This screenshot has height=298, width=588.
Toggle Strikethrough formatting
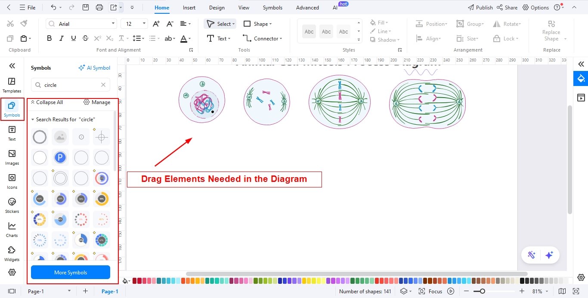click(x=86, y=38)
